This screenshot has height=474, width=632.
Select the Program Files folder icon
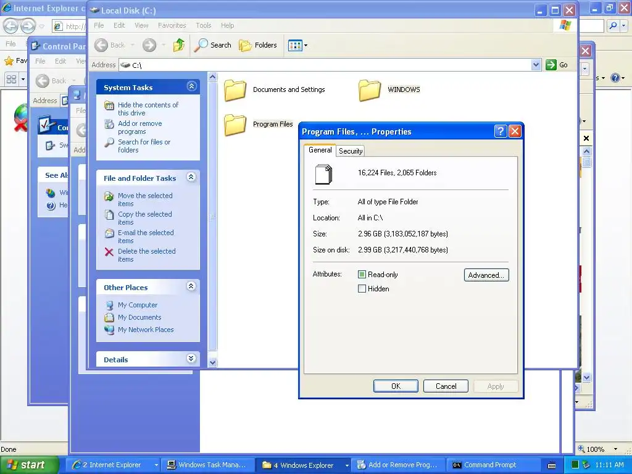click(235, 125)
